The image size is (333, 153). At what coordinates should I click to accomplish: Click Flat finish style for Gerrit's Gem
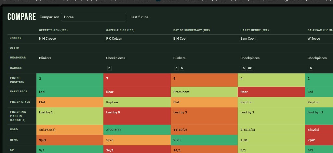[x=70, y=102]
